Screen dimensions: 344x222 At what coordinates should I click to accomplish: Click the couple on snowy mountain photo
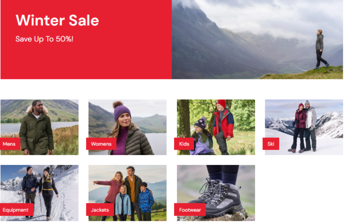pyautogui.click(x=304, y=127)
